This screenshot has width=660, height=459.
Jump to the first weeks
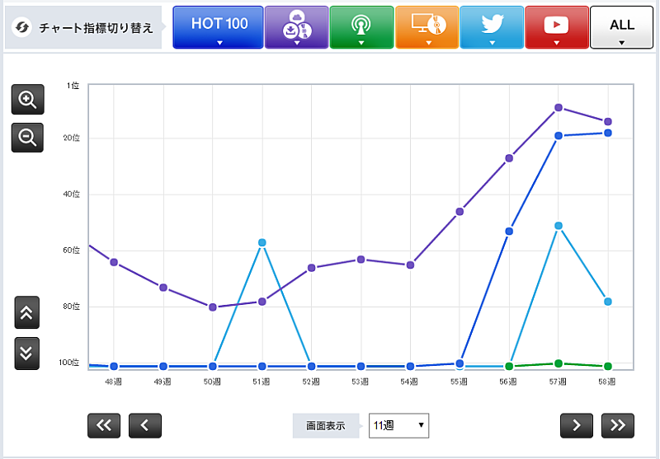point(104,425)
